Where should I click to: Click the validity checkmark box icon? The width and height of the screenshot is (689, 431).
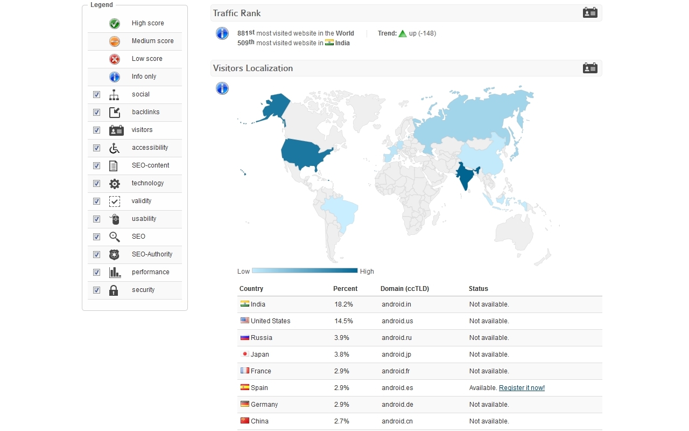point(115,201)
